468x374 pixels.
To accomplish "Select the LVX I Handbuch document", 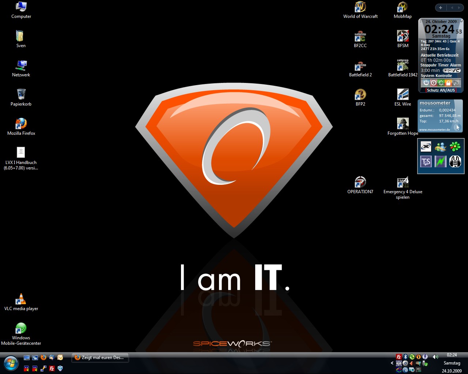I will click(x=21, y=159).
